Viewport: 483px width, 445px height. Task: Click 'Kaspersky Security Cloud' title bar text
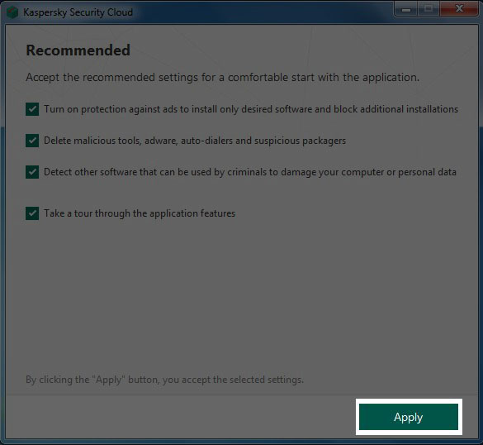78,12
